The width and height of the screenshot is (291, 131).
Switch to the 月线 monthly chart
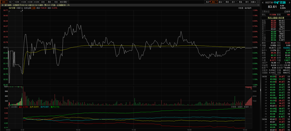coord(56,2)
